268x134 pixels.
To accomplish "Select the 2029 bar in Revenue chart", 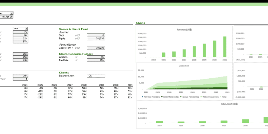I will coord(205,50).
